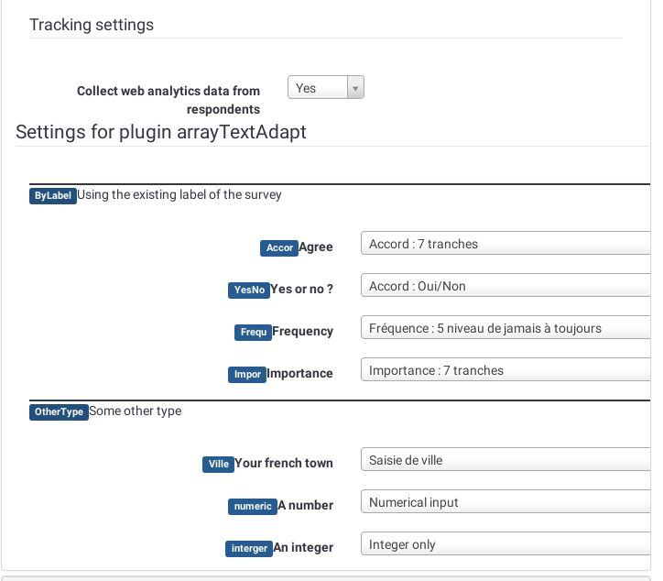
Task: Click the Ville badge
Action: click(218, 464)
